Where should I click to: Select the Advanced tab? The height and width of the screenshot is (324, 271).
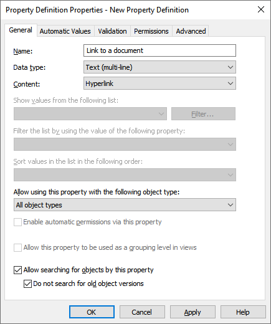pyautogui.click(x=191, y=31)
